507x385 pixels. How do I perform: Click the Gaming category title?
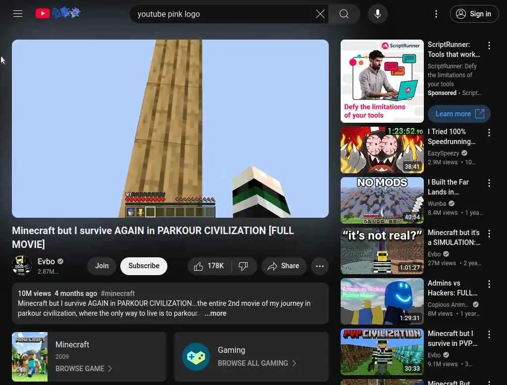232,350
